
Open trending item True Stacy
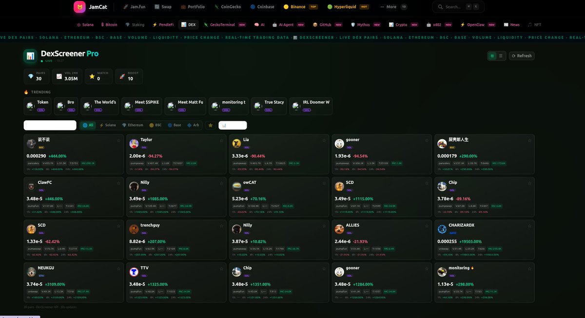point(269,106)
